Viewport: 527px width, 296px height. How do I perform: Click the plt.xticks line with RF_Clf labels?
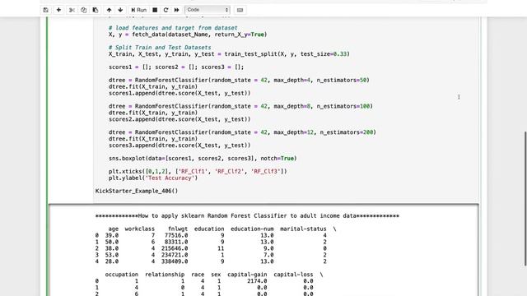pyautogui.click(x=198, y=172)
